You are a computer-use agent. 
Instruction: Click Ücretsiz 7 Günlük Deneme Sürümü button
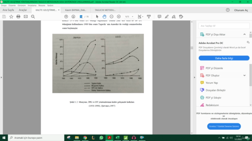[x=224, y=126]
